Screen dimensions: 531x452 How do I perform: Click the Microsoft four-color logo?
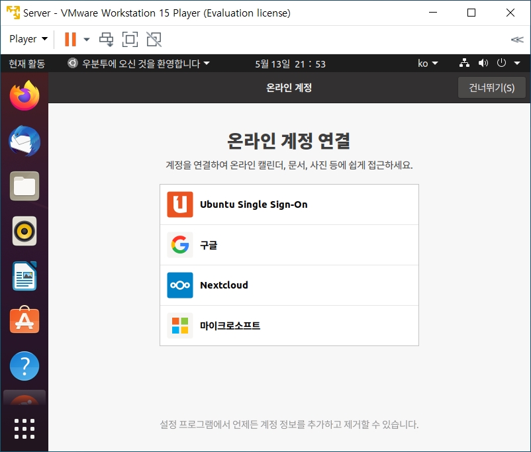coord(180,326)
